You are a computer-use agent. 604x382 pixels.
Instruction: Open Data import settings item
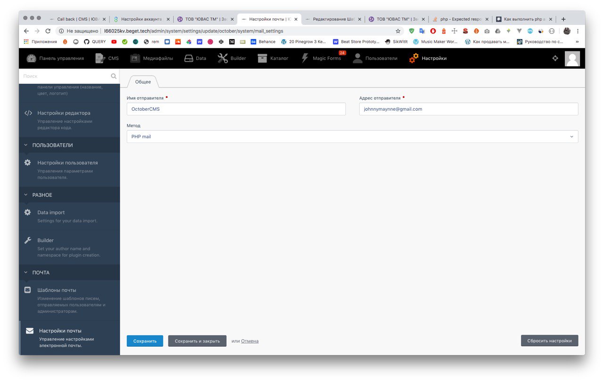(69, 216)
